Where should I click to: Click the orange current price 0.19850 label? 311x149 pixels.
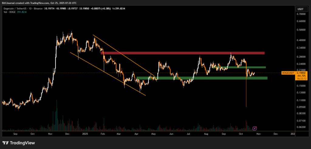coord(301,73)
